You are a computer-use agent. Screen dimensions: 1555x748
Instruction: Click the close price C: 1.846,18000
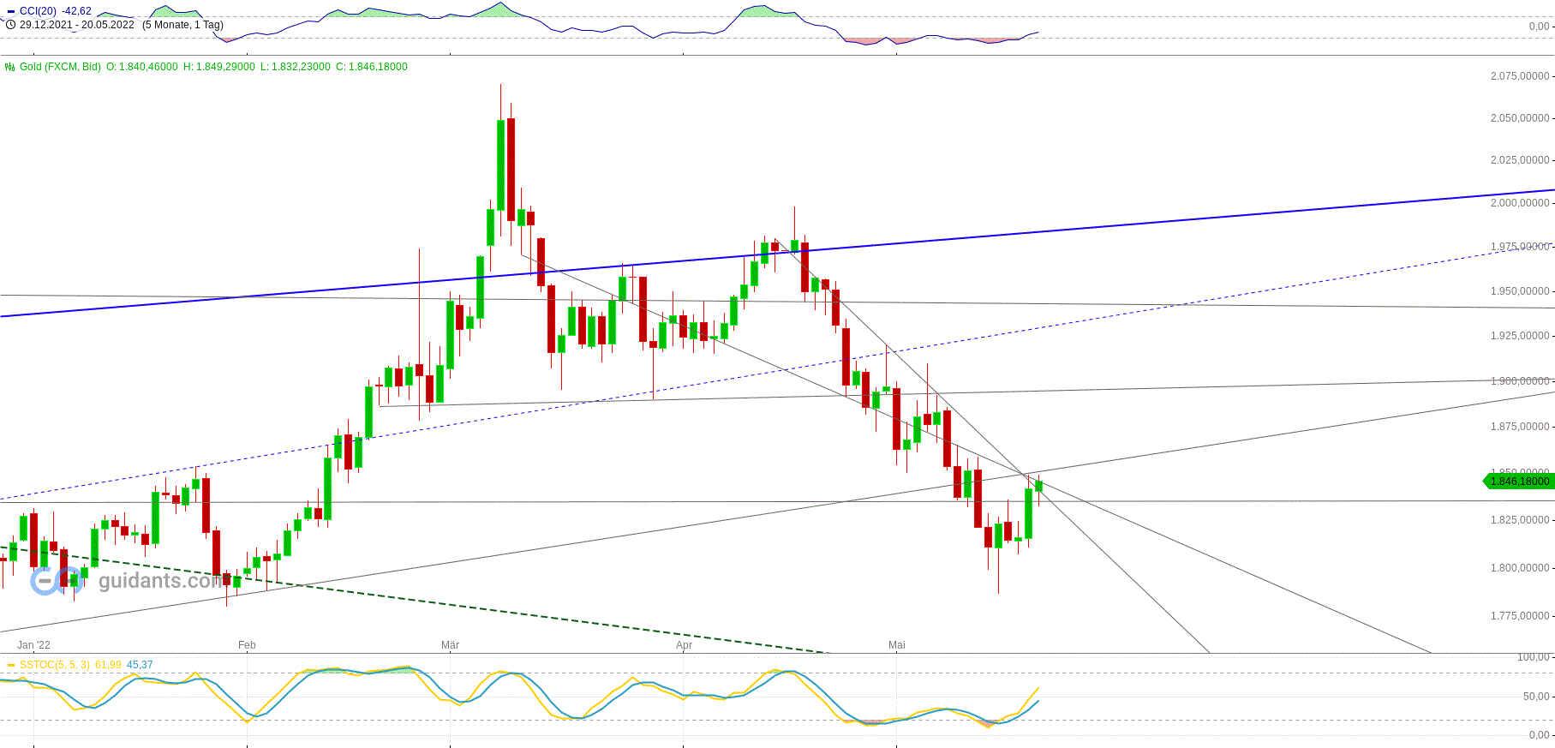372,67
